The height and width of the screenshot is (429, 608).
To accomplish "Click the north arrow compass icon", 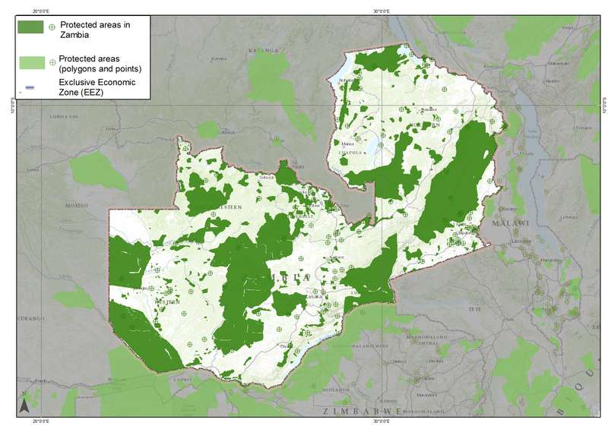I will click(x=24, y=405).
